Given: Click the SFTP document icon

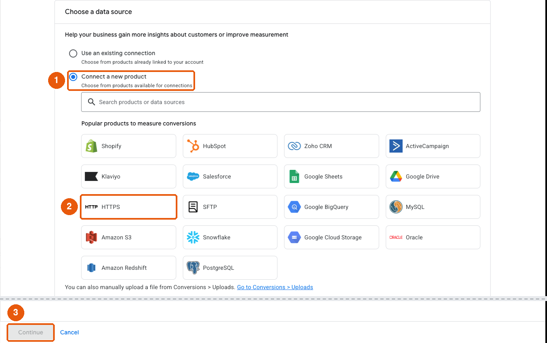Looking at the screenshot, I should click(x=193, y=207).
